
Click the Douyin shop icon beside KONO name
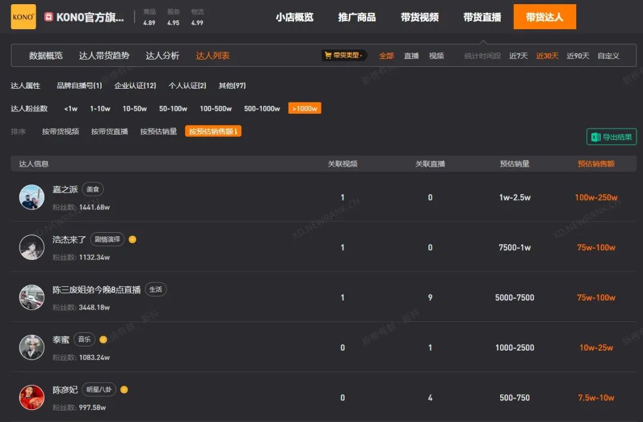[49, 17]
